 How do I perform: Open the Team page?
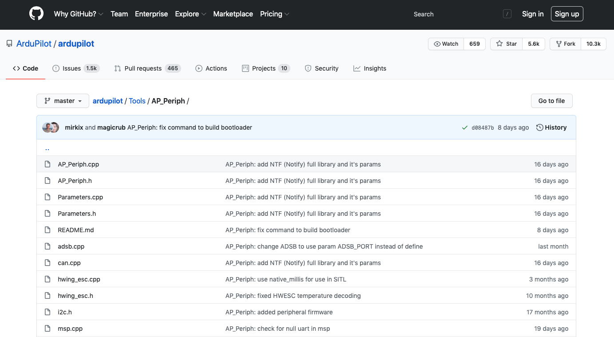(x=119, y=14)
